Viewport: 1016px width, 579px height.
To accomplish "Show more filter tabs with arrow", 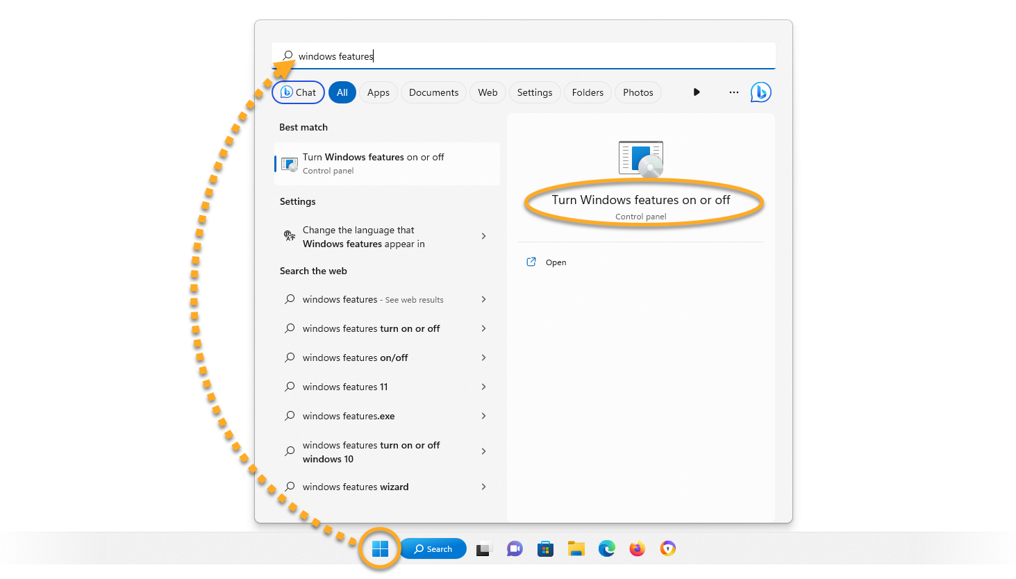I will (x=697, y=92).
